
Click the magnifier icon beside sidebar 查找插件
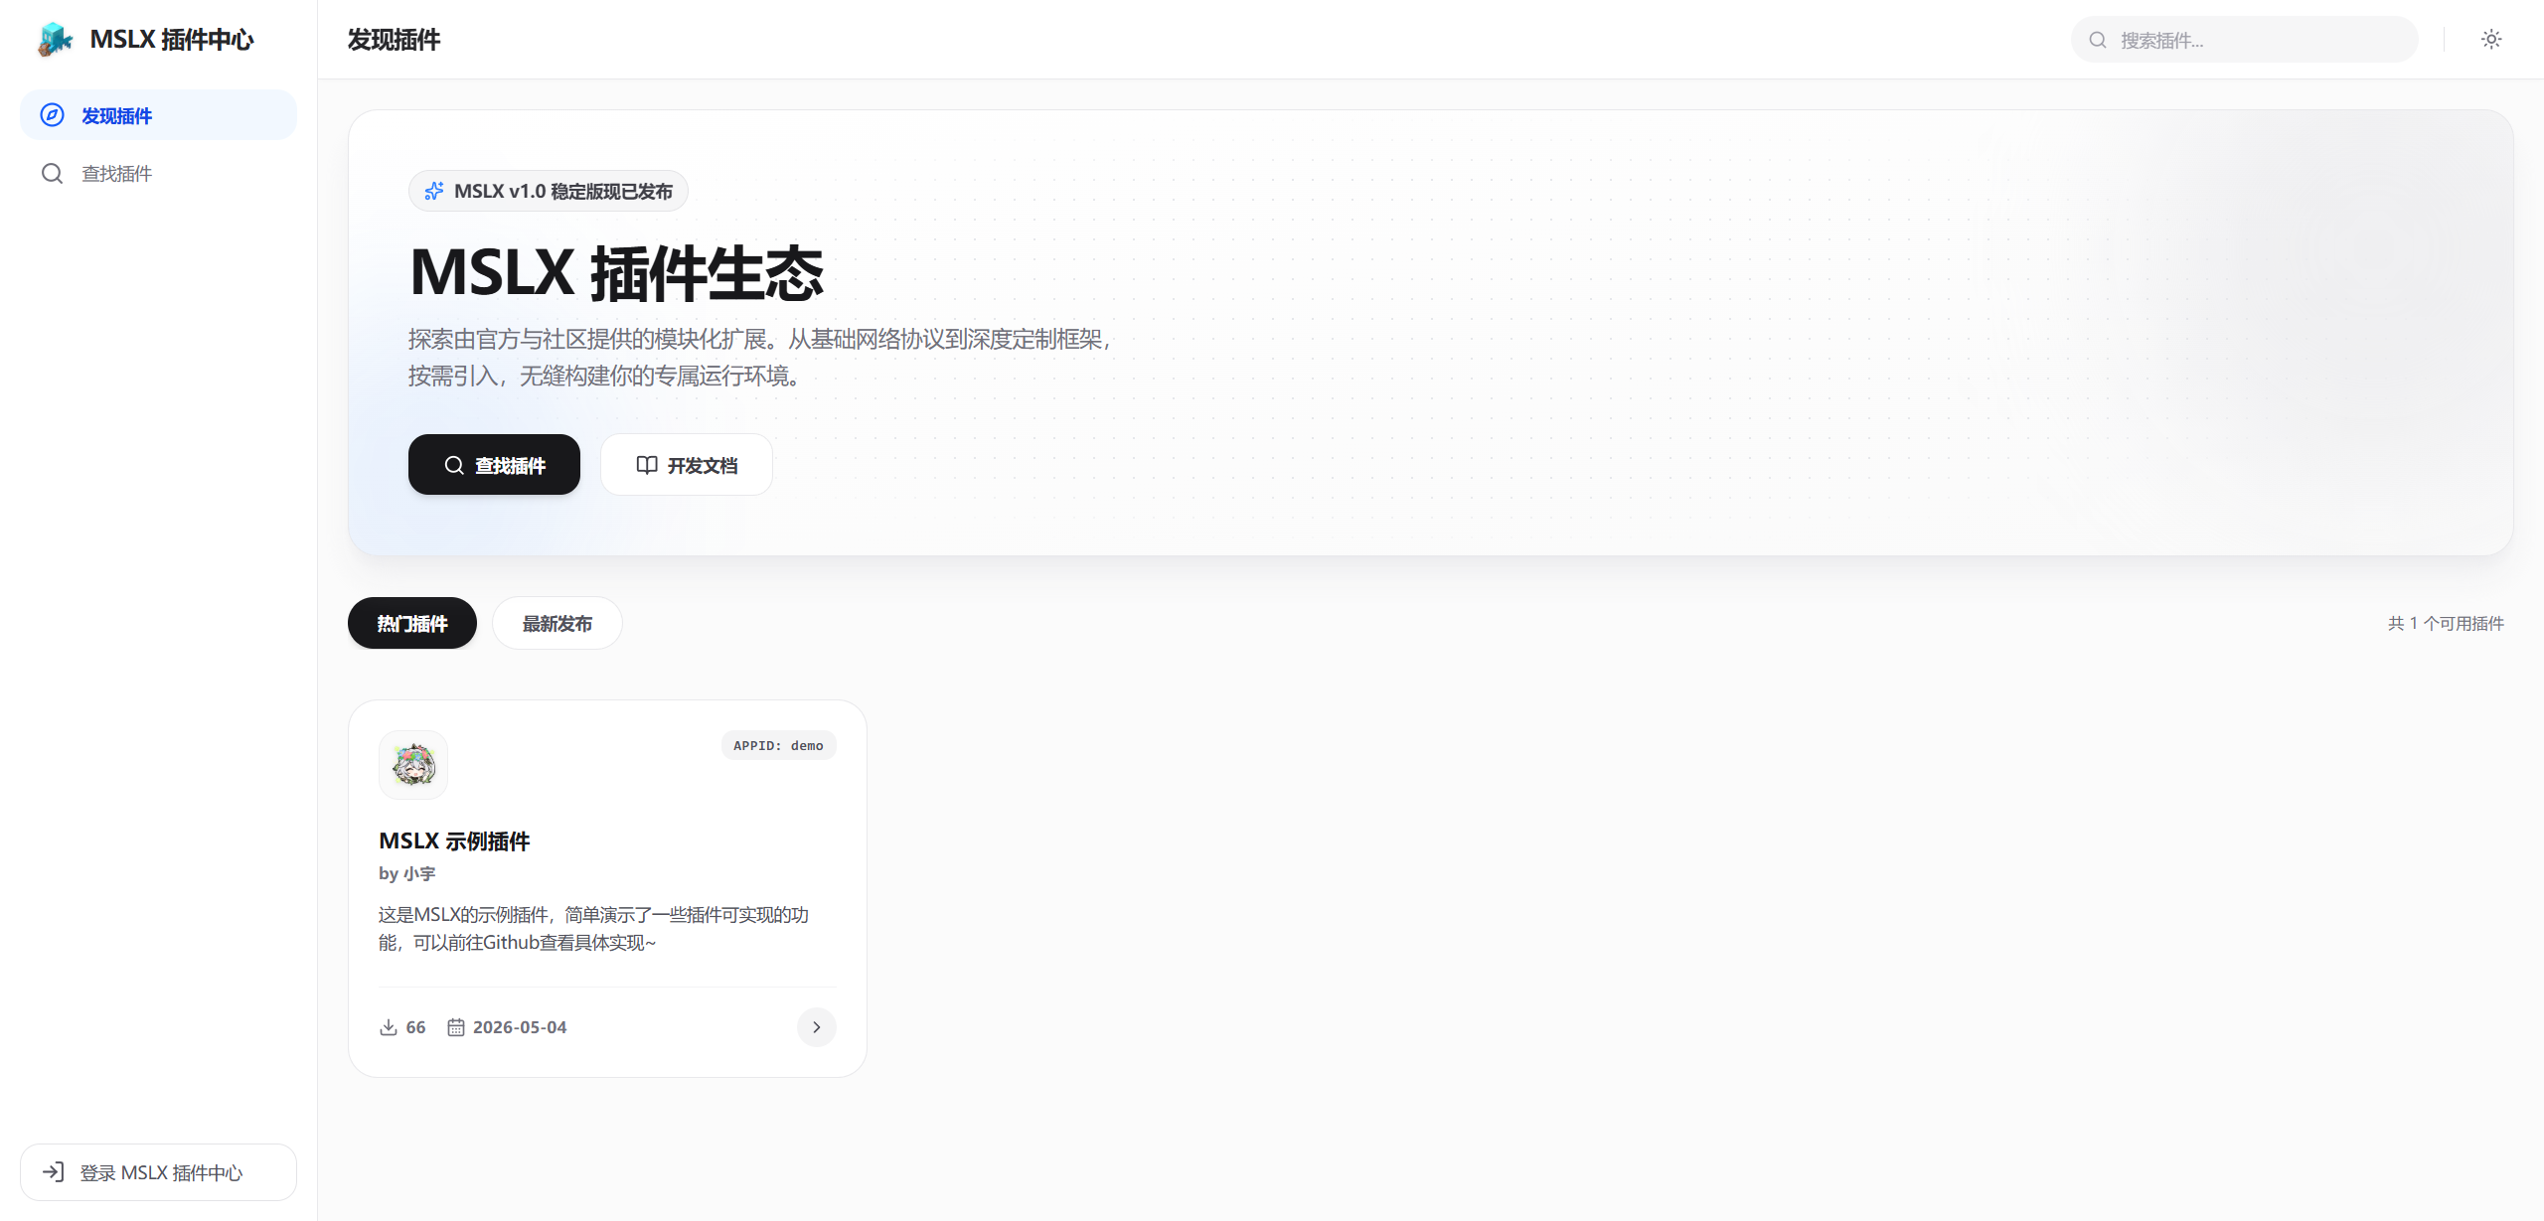pos(53,174)
